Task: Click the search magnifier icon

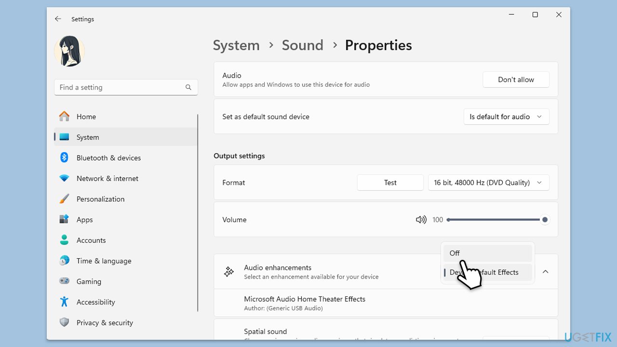Action: coord(188,87)
